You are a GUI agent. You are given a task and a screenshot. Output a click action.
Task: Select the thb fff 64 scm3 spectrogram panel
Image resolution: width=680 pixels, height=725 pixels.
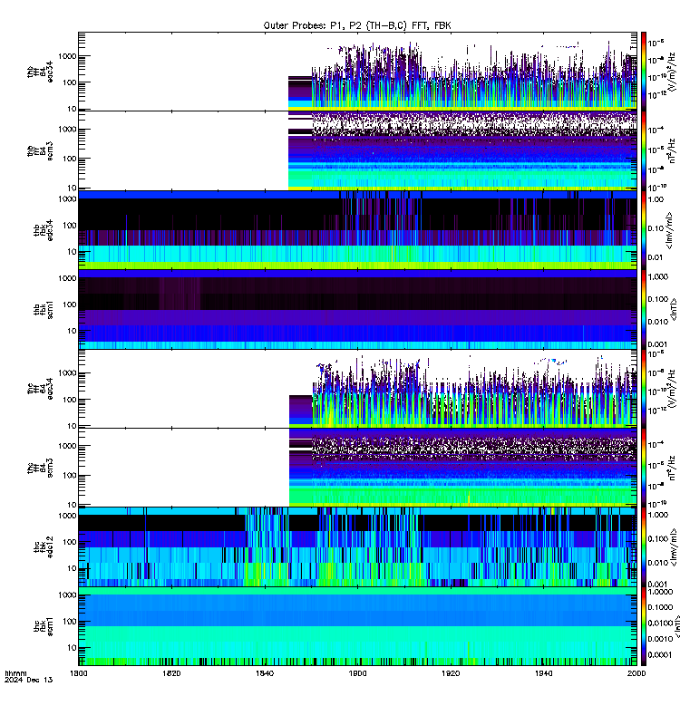(357, 150)
